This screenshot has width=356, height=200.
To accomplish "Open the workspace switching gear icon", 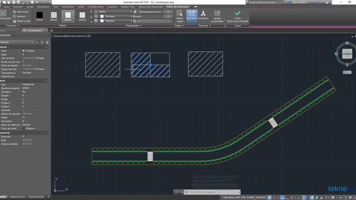I will pyautogui.click(x=333, y=198).
